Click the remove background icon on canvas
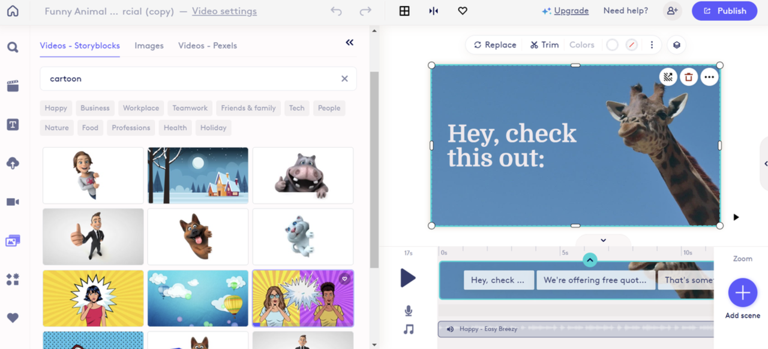Viewport: 768px width, 349px height. click(x=668, y=77)
